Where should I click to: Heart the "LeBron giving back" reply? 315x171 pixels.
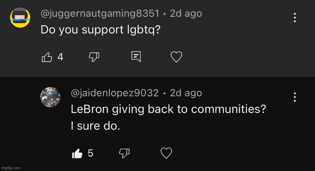(x=166, y=153)
